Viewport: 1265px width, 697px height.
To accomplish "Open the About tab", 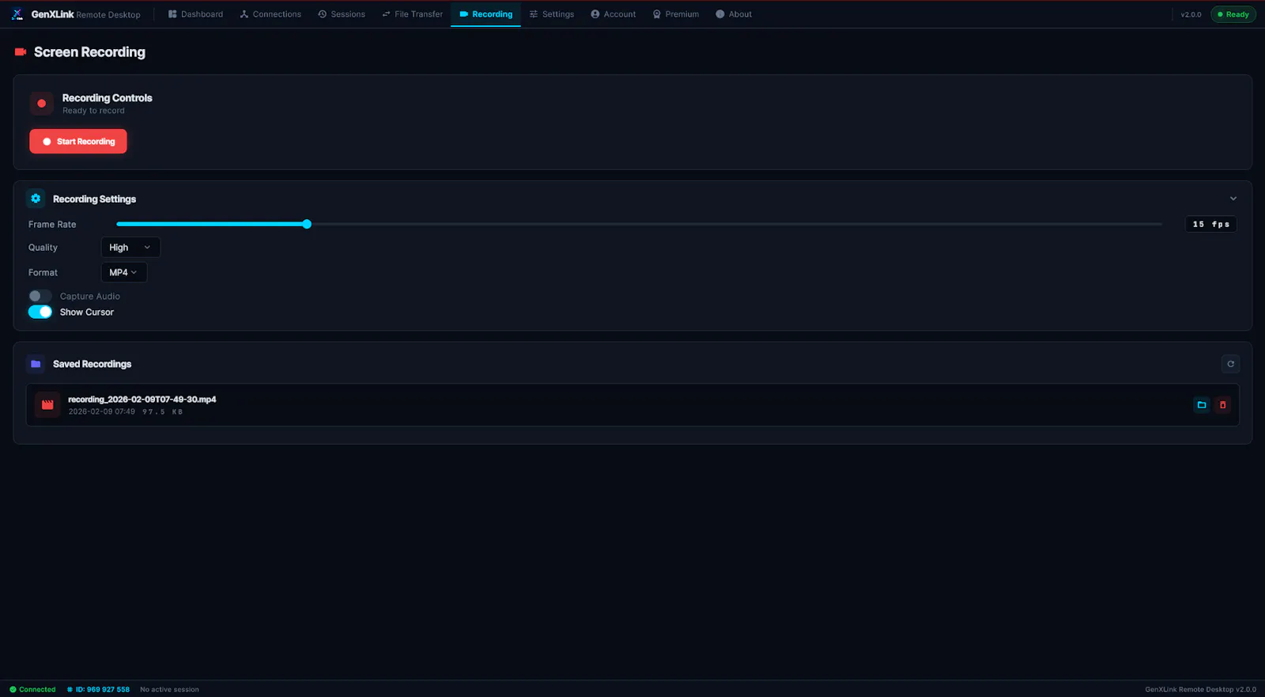I will [x=734, y=14].
